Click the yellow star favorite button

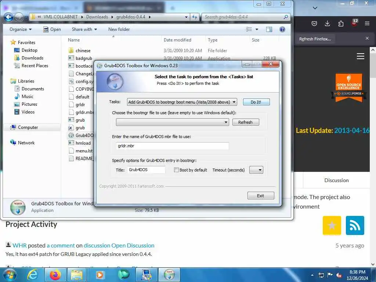click(332, 225)
